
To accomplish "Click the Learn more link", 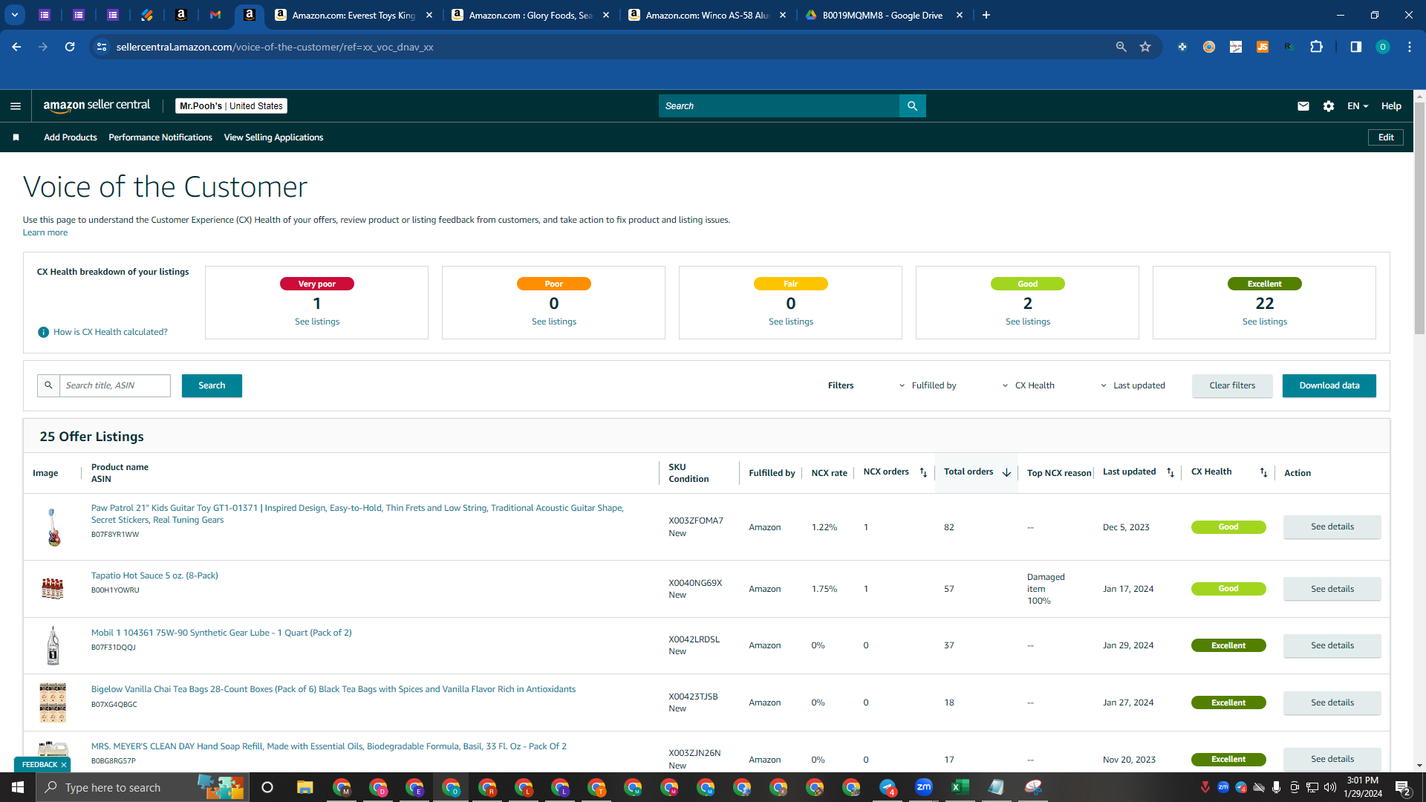I will [45, 232].
